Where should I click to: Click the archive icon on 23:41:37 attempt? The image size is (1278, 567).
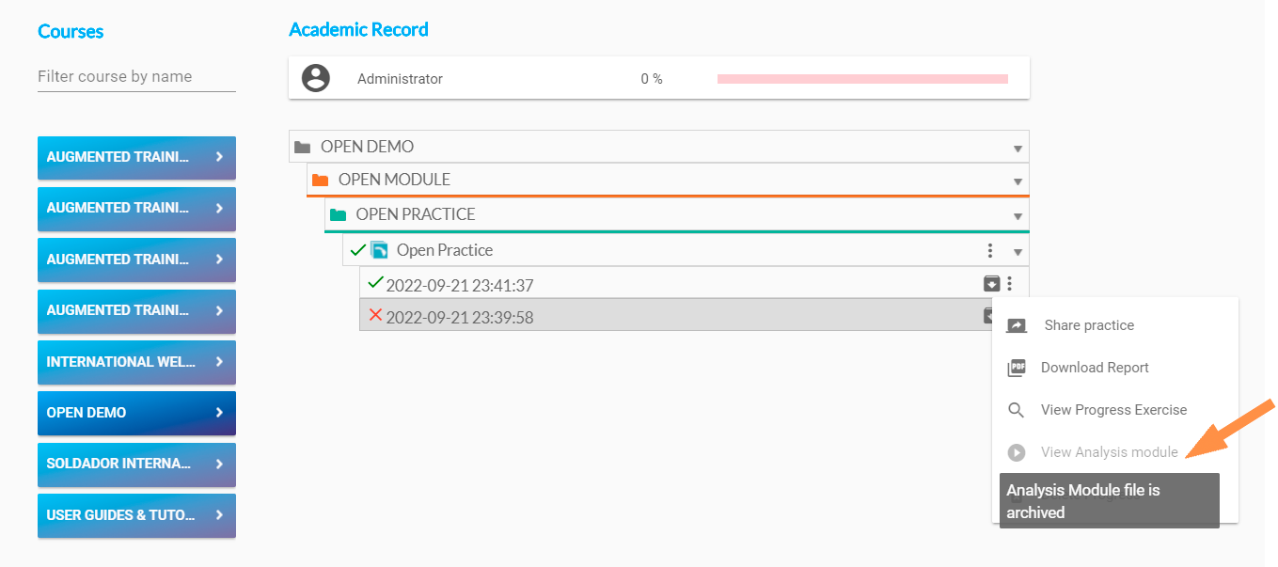coord(991,283)
